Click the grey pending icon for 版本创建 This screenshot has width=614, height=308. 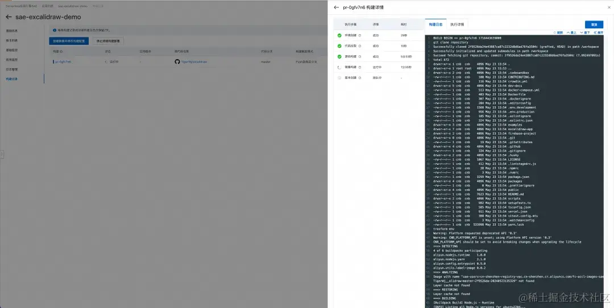pyautogui.click(x=339, y=78)
